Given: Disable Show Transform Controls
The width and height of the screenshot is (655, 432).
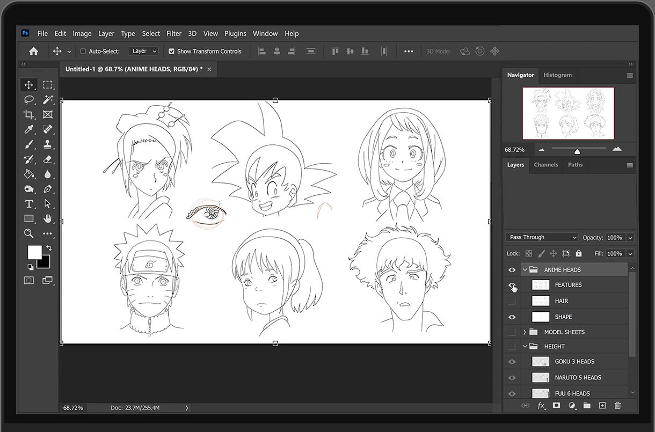Looking at the screenshot, I should pos(171,51).
